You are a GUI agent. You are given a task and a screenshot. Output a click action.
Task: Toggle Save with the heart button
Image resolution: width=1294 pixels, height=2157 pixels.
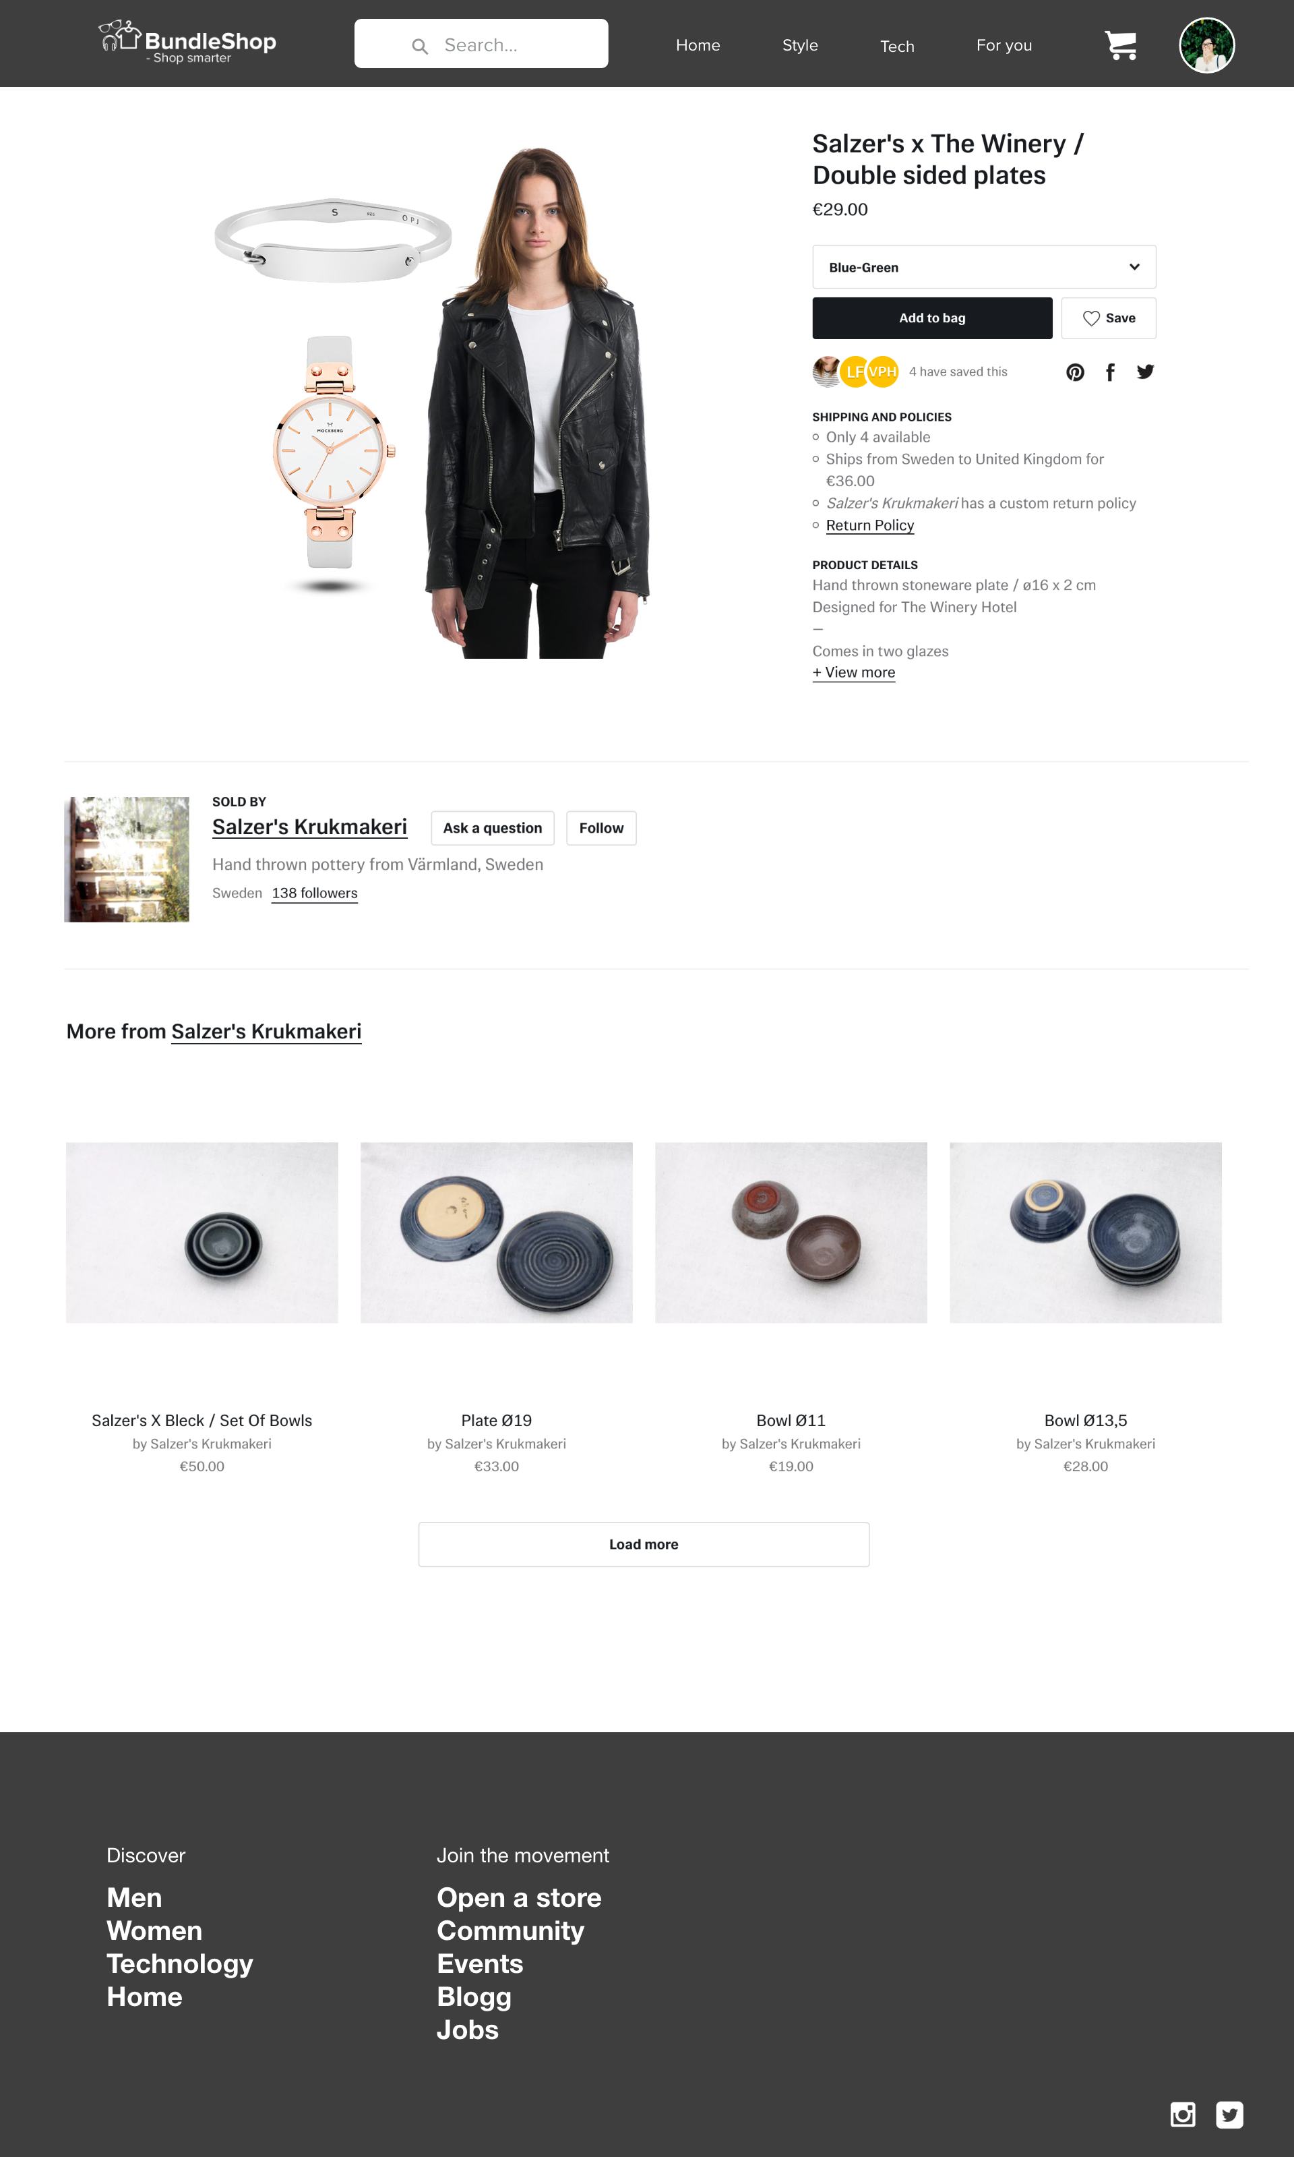(x=1108, y=318)
